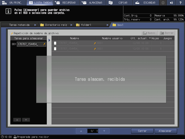Click the information icon beside the message
Viewport: 185px width, 139px height.
[8, 11]
